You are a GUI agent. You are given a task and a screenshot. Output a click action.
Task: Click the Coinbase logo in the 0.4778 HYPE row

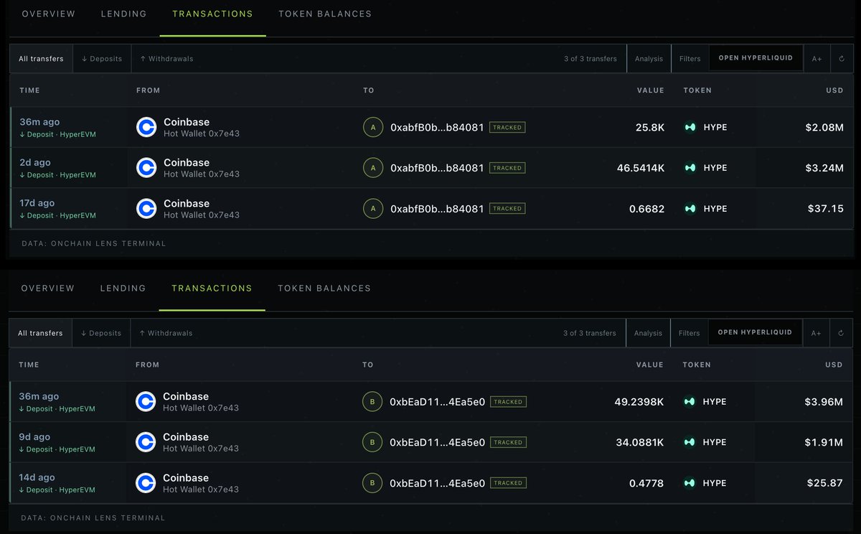pyautogui.click(x=146, y=483)
